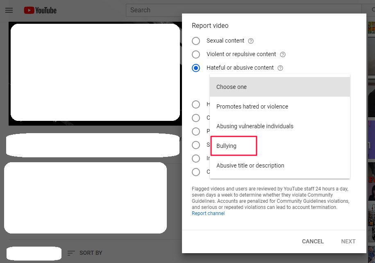
Task: Open help icon beside Violent or repulsive content
Action: pyautogui.click(x=282, y=54)
